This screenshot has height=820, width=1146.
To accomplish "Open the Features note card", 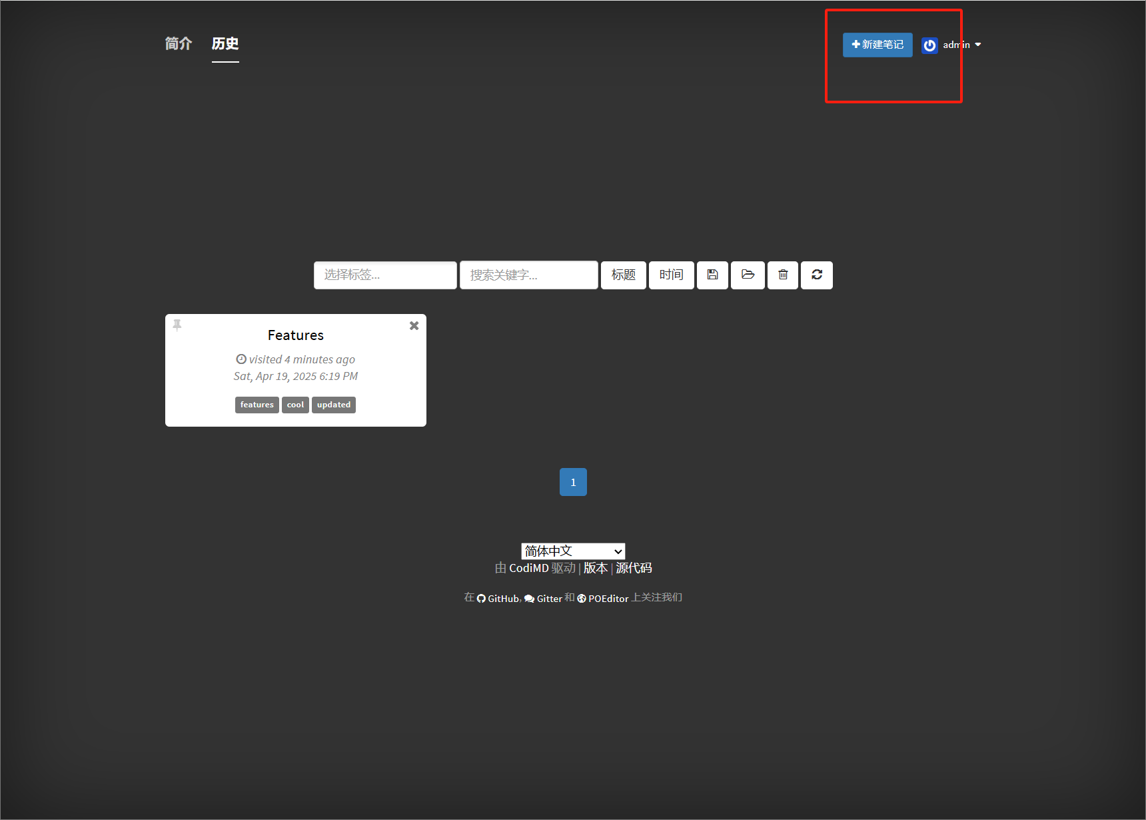I will pyautogui.click(x=296, y=370).
